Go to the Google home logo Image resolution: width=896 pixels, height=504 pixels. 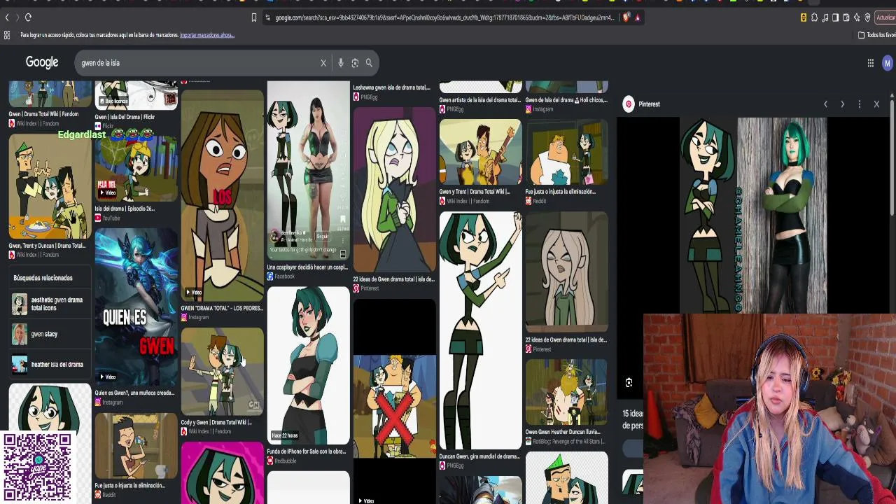click(x=42, y=62)
